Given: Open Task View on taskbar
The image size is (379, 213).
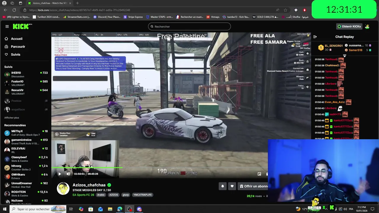Looking at the screenshot, I should point(71,209).
